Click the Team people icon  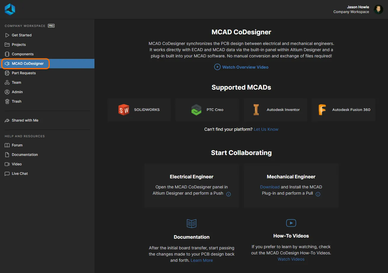tap(7, 83)
